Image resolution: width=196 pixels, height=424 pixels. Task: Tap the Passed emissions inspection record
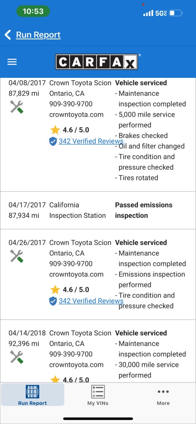(98, 210)
